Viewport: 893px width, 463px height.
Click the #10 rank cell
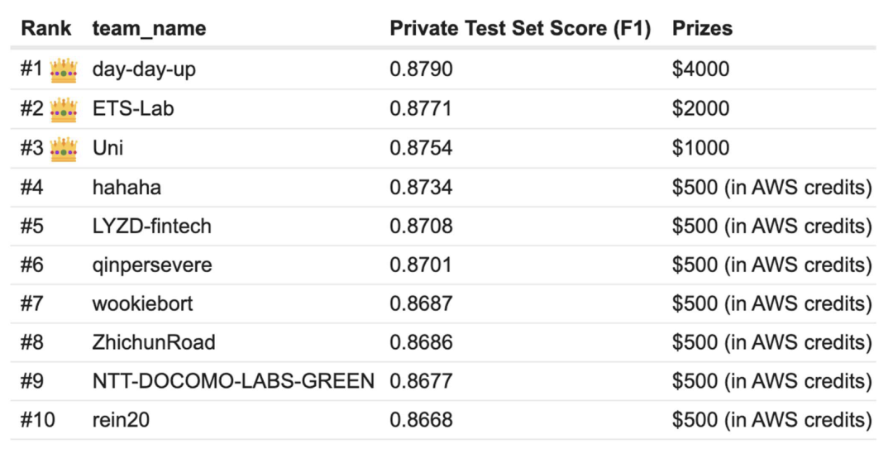pyautogui.click(x=38, y=420)
